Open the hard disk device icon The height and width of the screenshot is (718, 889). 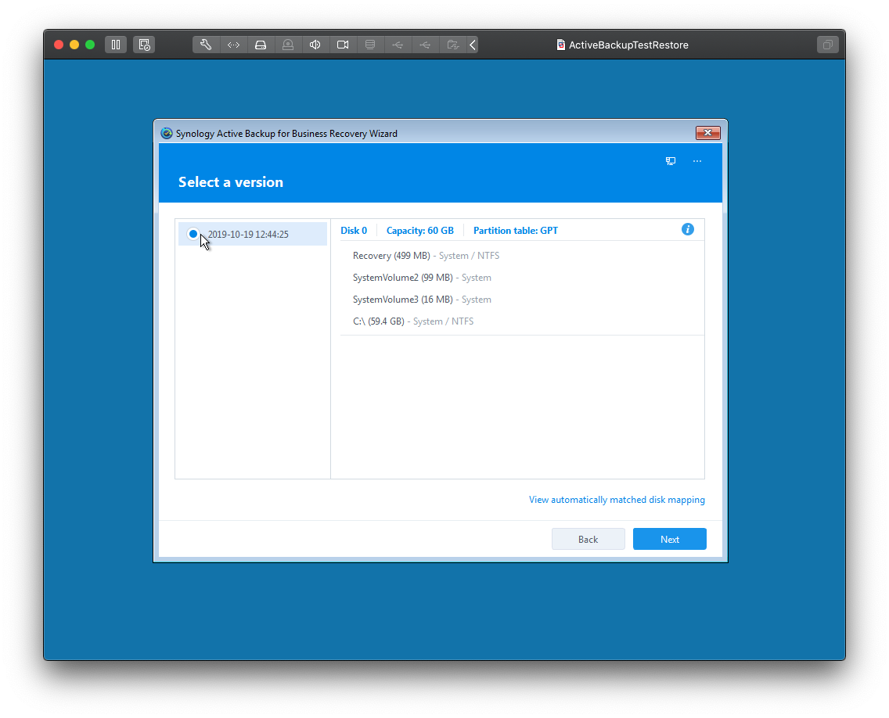(261, 45)
